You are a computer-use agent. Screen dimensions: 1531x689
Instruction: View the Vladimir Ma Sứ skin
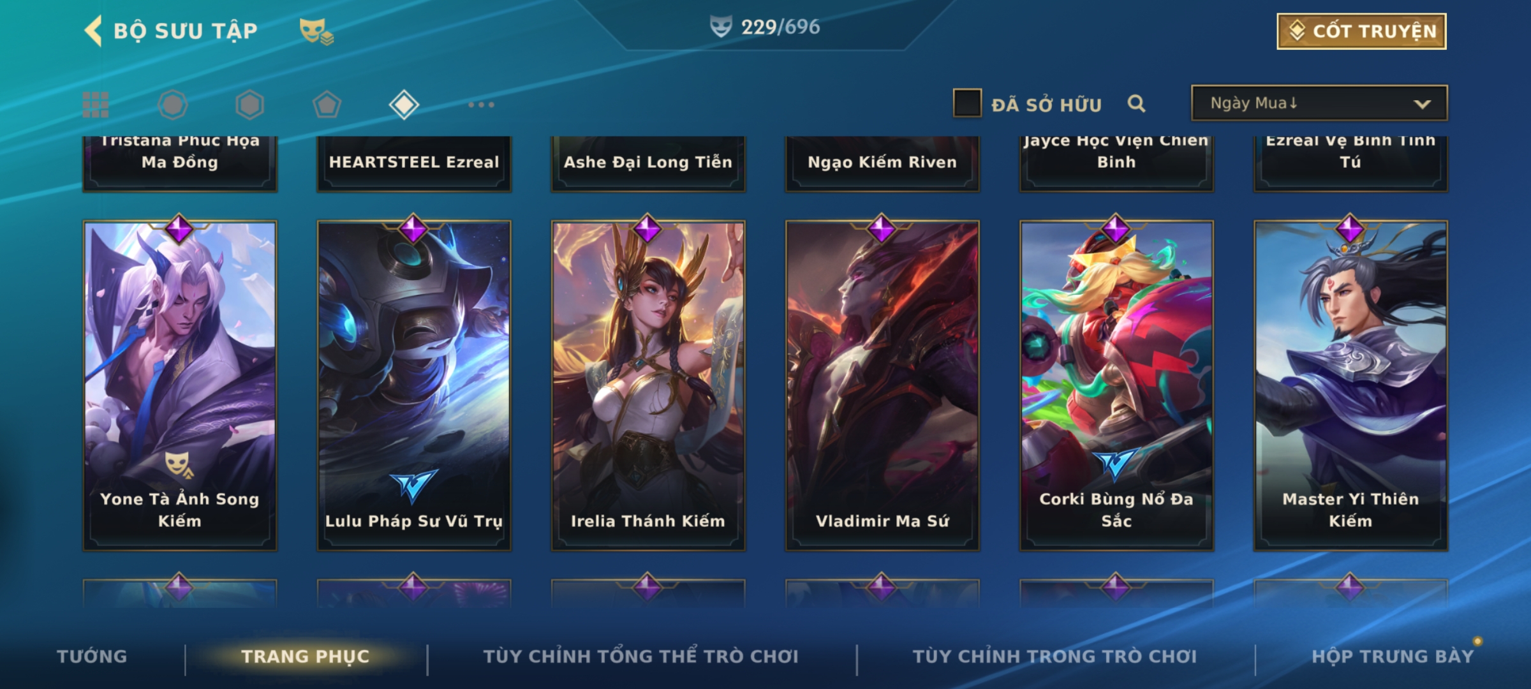click(882, 385)
